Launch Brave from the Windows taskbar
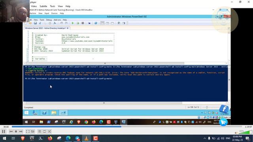Viewport: 253px width, 142px height. pos(23,138)
